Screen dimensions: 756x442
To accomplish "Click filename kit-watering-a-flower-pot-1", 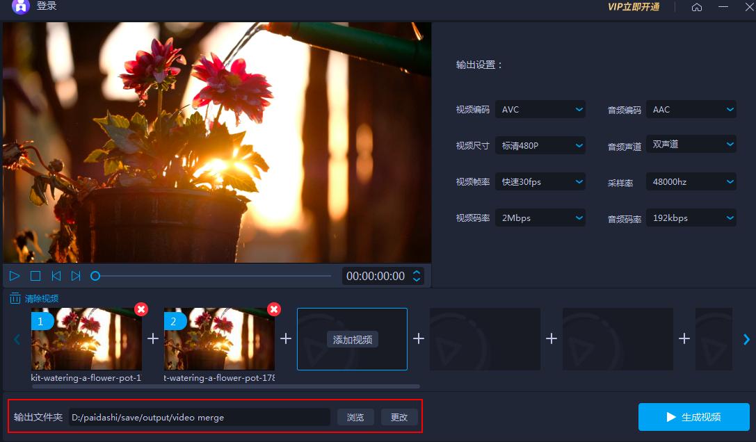I will [x=86, y=377].
